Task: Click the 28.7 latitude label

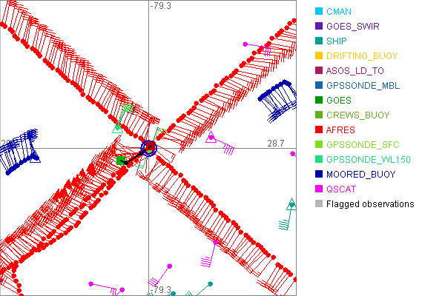Action: 277,141
